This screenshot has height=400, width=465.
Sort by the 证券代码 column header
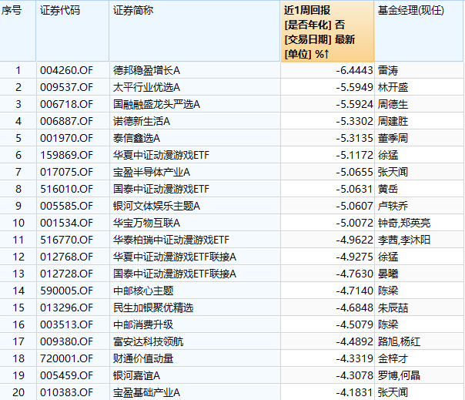[x=59, y=11]
